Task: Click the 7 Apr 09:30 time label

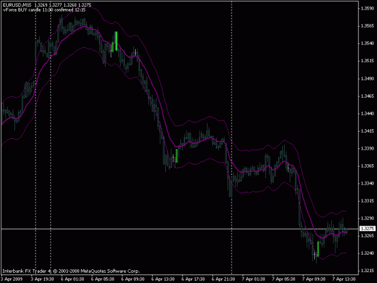Action: [314, 279]
